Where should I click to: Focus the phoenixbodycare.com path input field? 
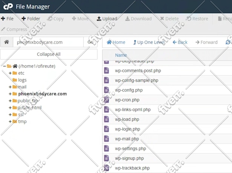click(x=48, y=42)
